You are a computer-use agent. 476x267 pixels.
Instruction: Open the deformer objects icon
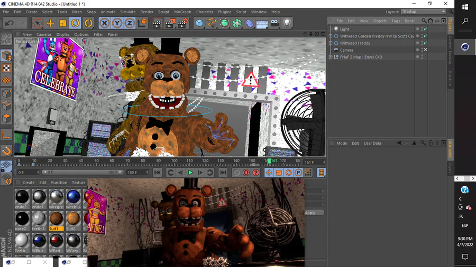(x=250, y=23)
